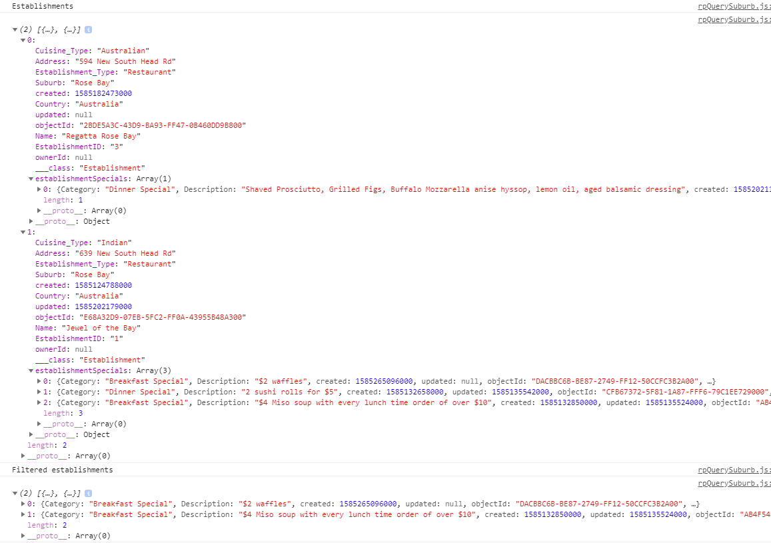Collapse the Jewel of the Bay object at index 1
The width and height of the screenshot is (771, 543).
point(23,231)
